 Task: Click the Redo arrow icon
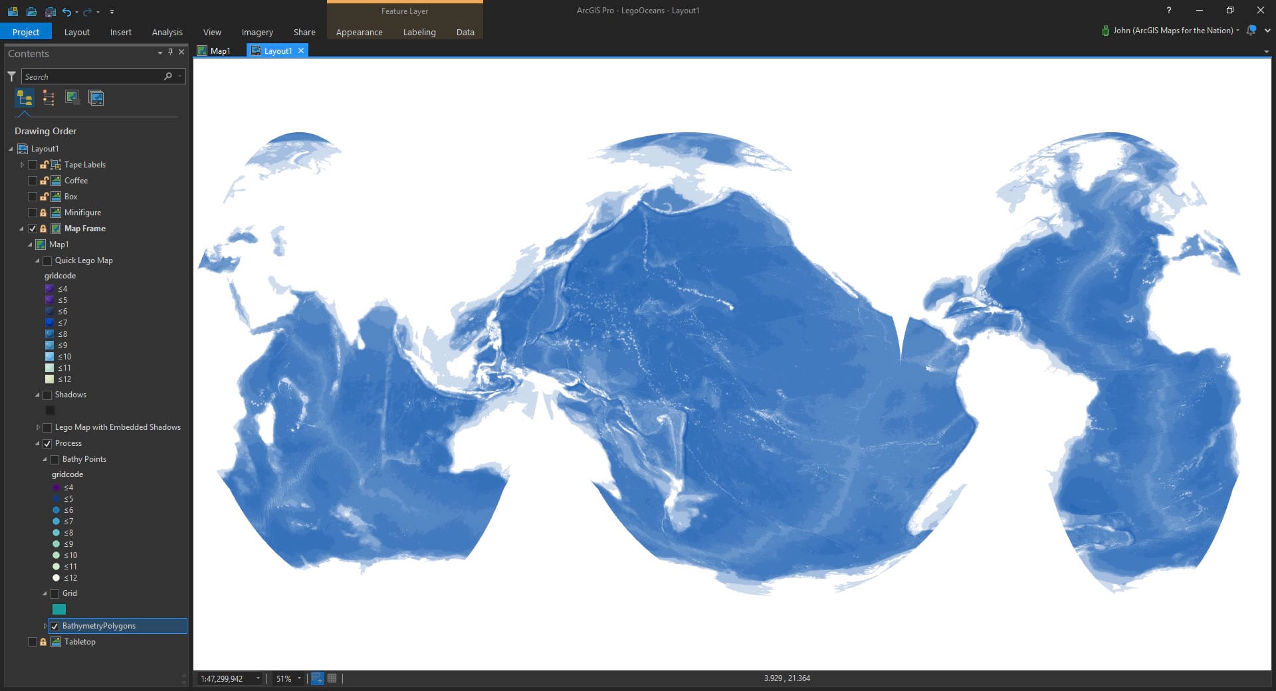click(87, 11)
